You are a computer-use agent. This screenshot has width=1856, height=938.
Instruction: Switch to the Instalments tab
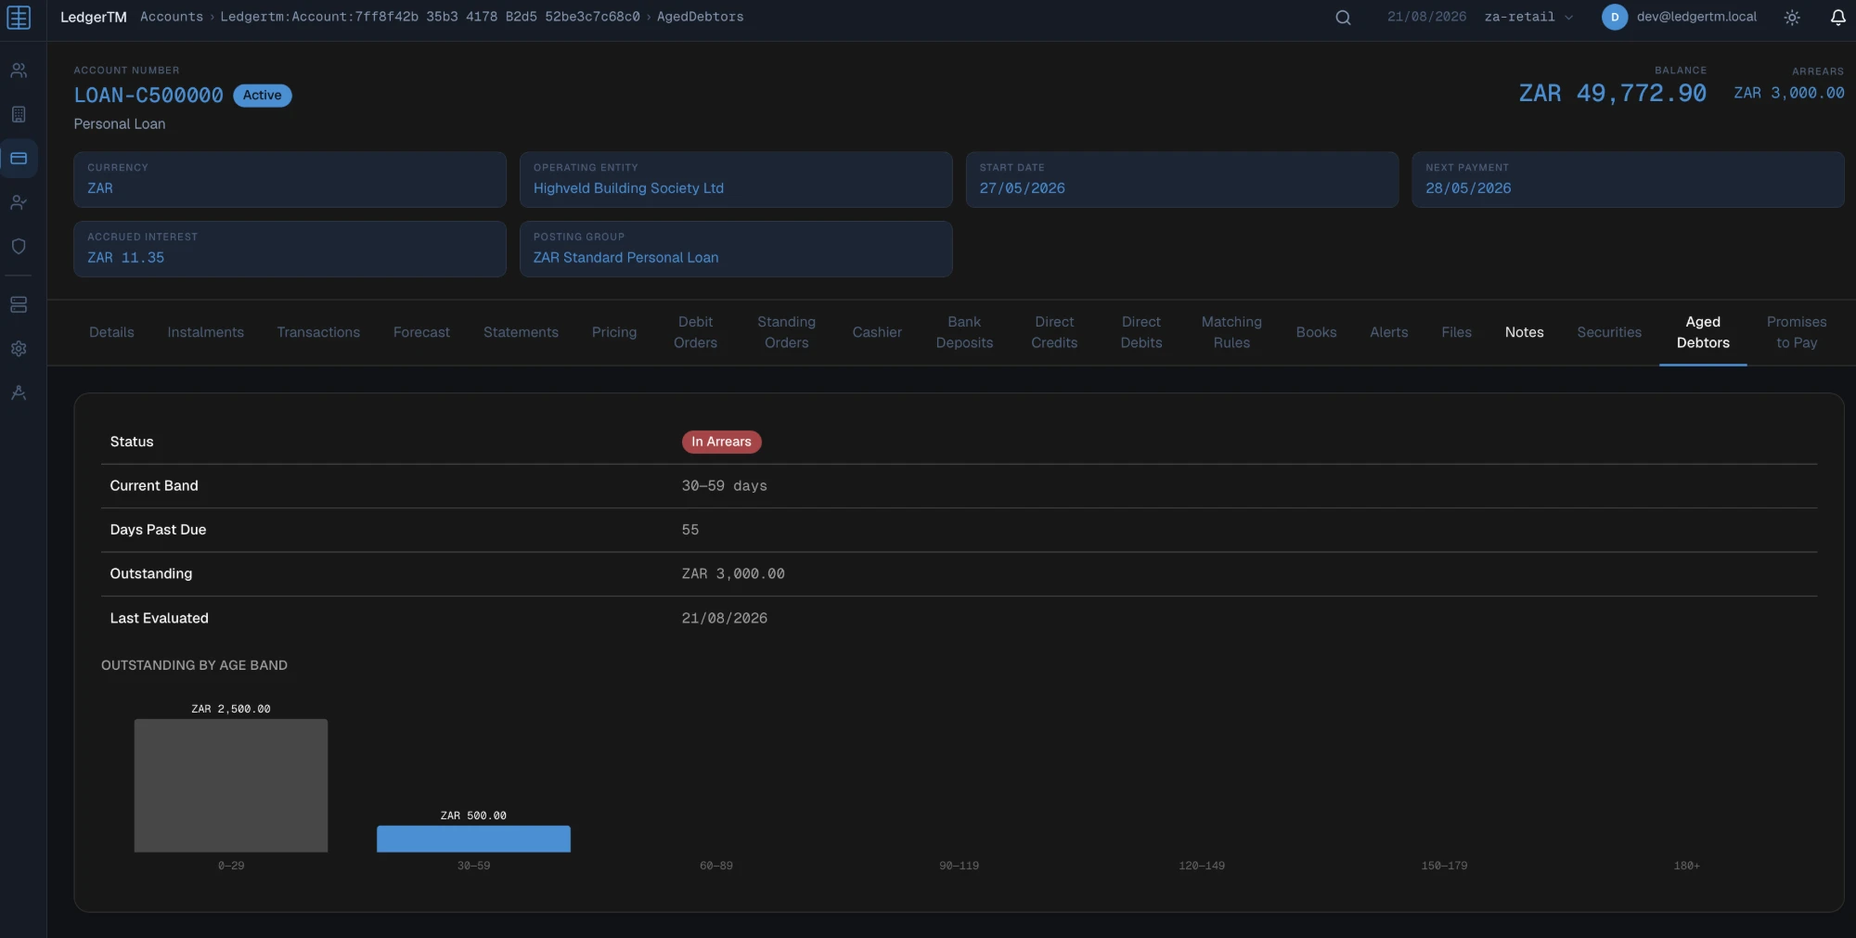click(x=205, y=332)
